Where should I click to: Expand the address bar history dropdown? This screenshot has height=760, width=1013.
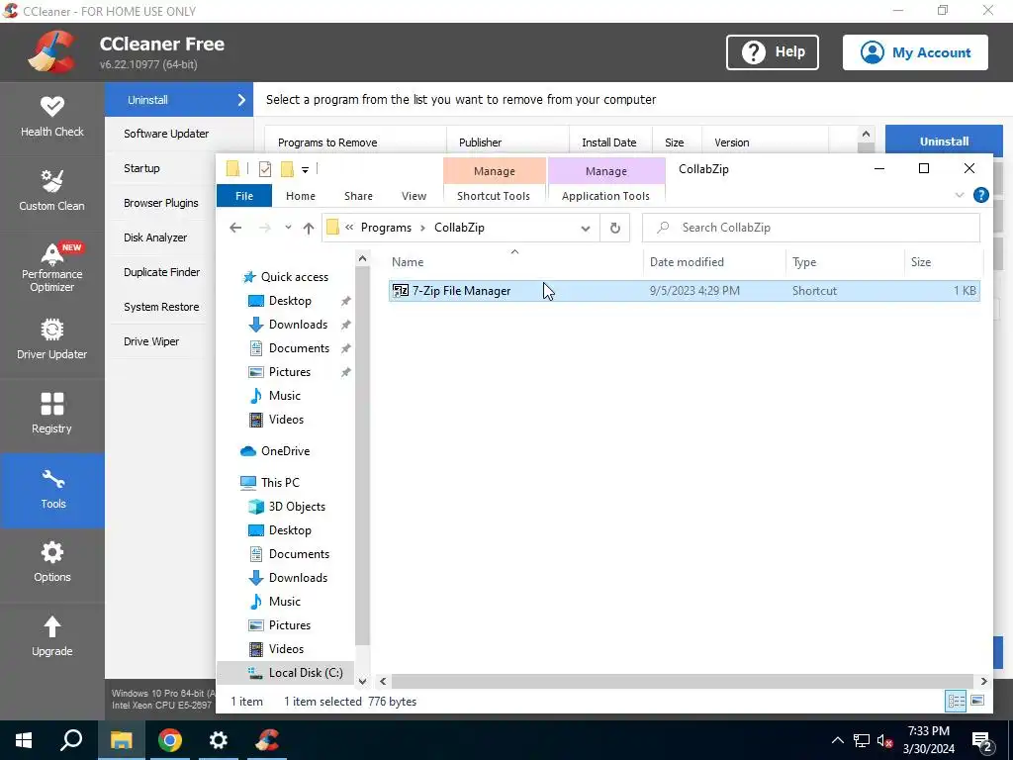[x=586, y=228]
